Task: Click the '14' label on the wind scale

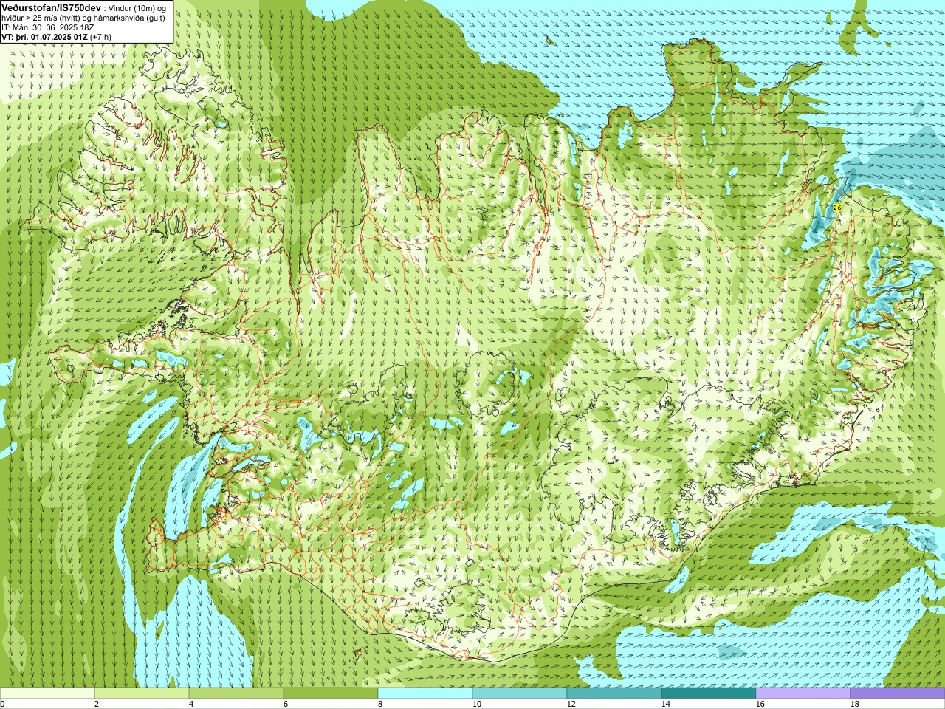Action: (665, 704)
